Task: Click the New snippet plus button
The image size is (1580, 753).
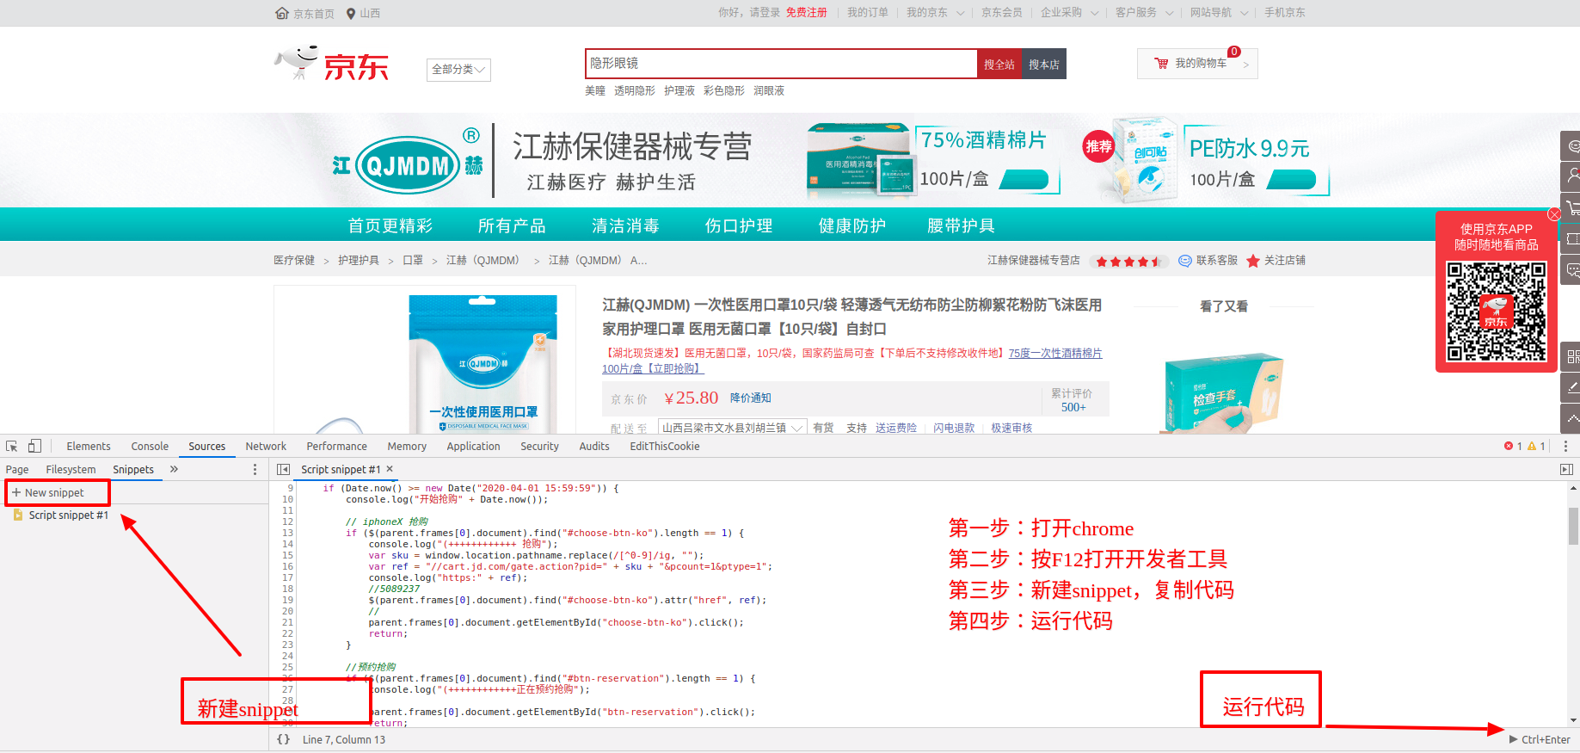Action: [48, 492]
